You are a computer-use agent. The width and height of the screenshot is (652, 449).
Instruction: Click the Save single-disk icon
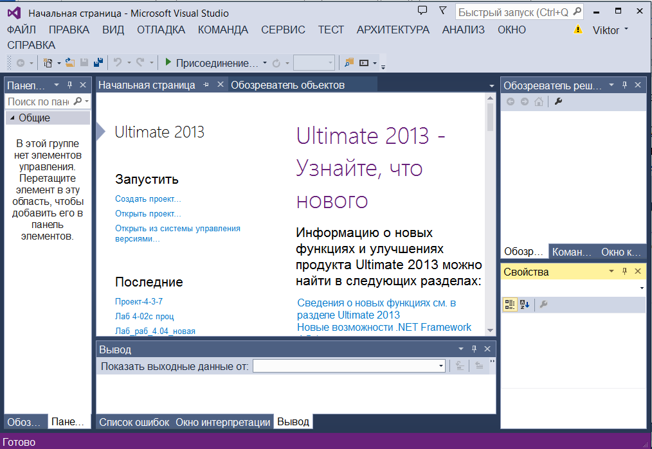pos(84,63)
